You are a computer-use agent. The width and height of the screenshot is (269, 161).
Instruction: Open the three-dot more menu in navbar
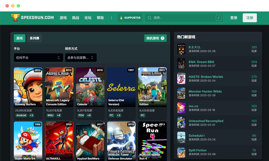[x=111, y=18]
